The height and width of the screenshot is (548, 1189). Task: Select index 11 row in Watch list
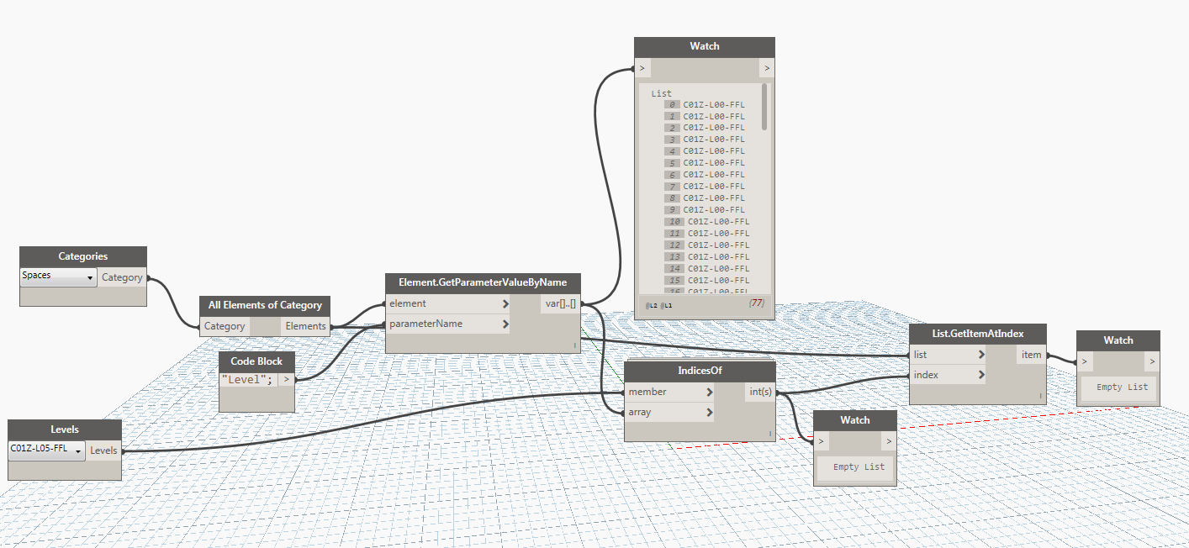[x=706, y=234]
